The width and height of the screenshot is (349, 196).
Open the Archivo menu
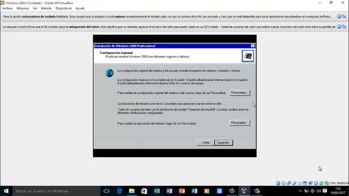[x=7, y=8]
